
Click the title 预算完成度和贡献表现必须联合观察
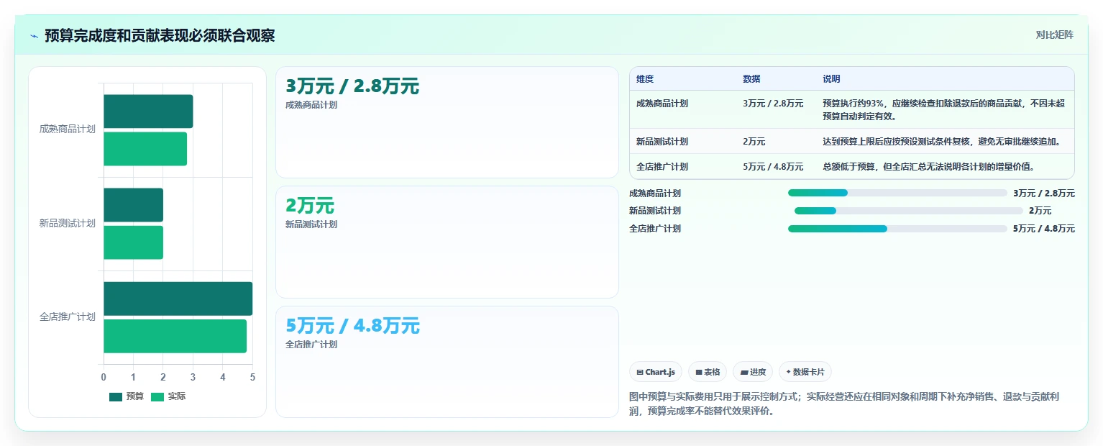[x=160, y=36]
